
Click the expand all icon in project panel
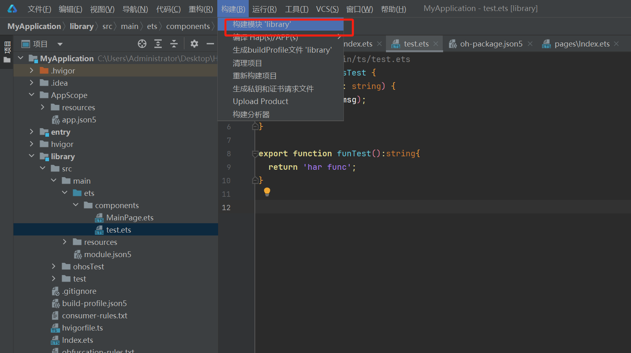158,44
